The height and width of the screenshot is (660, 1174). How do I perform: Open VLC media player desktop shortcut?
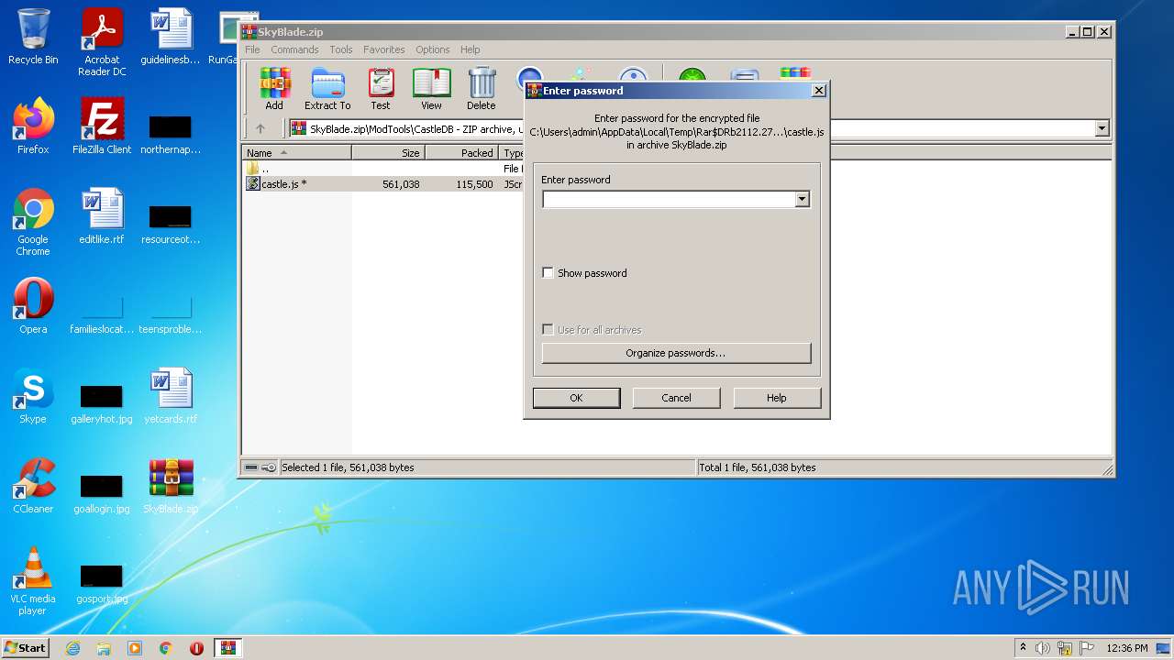[x=33, y=581]
